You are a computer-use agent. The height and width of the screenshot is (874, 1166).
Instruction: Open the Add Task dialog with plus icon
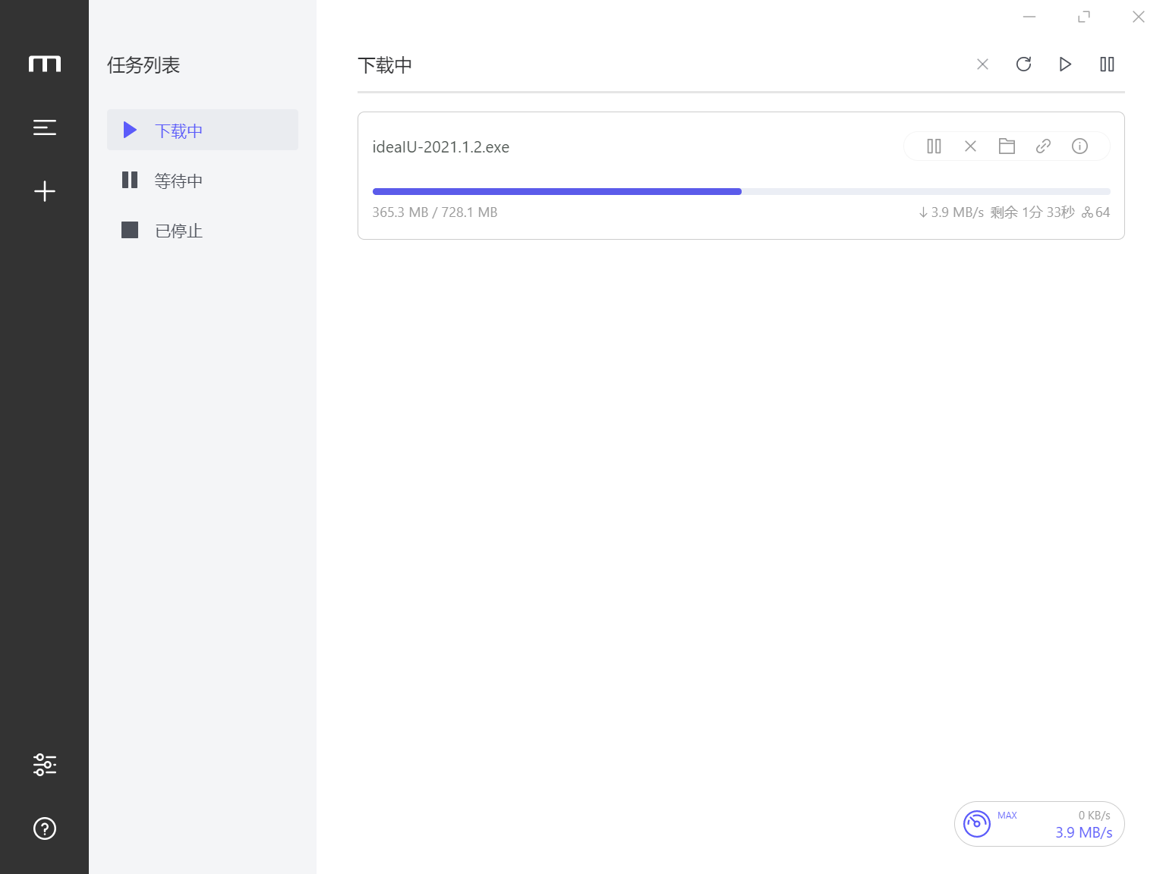[45, 190]
